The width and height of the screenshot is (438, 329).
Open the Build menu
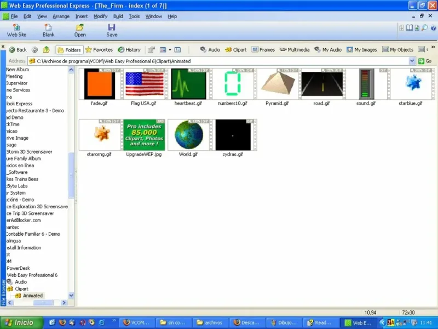(118, 16)
